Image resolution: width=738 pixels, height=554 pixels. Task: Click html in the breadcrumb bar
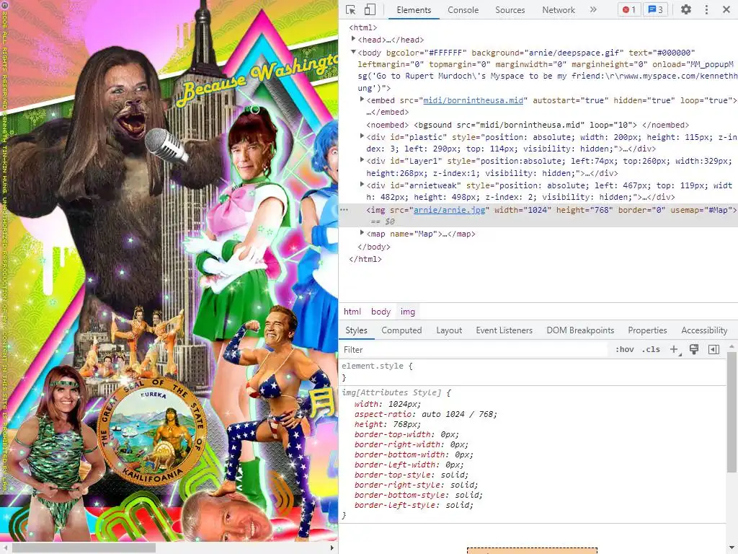click(352, 312)
